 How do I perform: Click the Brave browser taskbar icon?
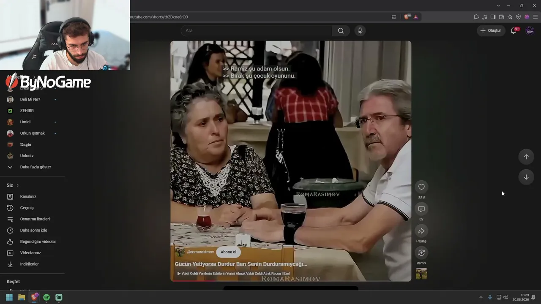(x=34, y=297)
